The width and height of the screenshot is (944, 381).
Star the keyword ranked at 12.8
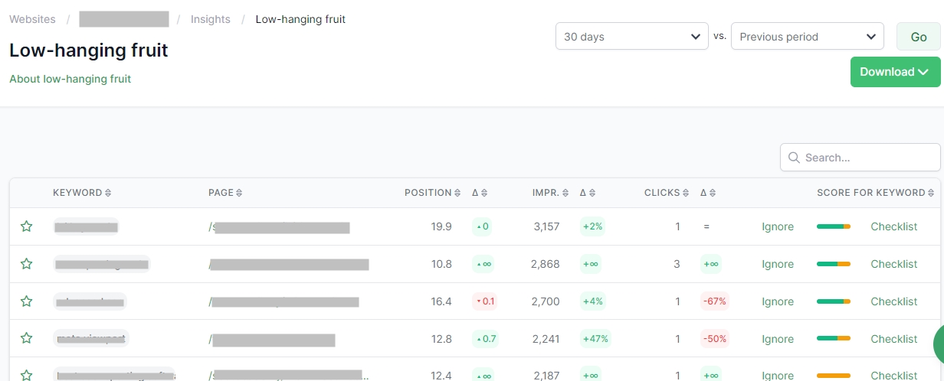[27, 338]
